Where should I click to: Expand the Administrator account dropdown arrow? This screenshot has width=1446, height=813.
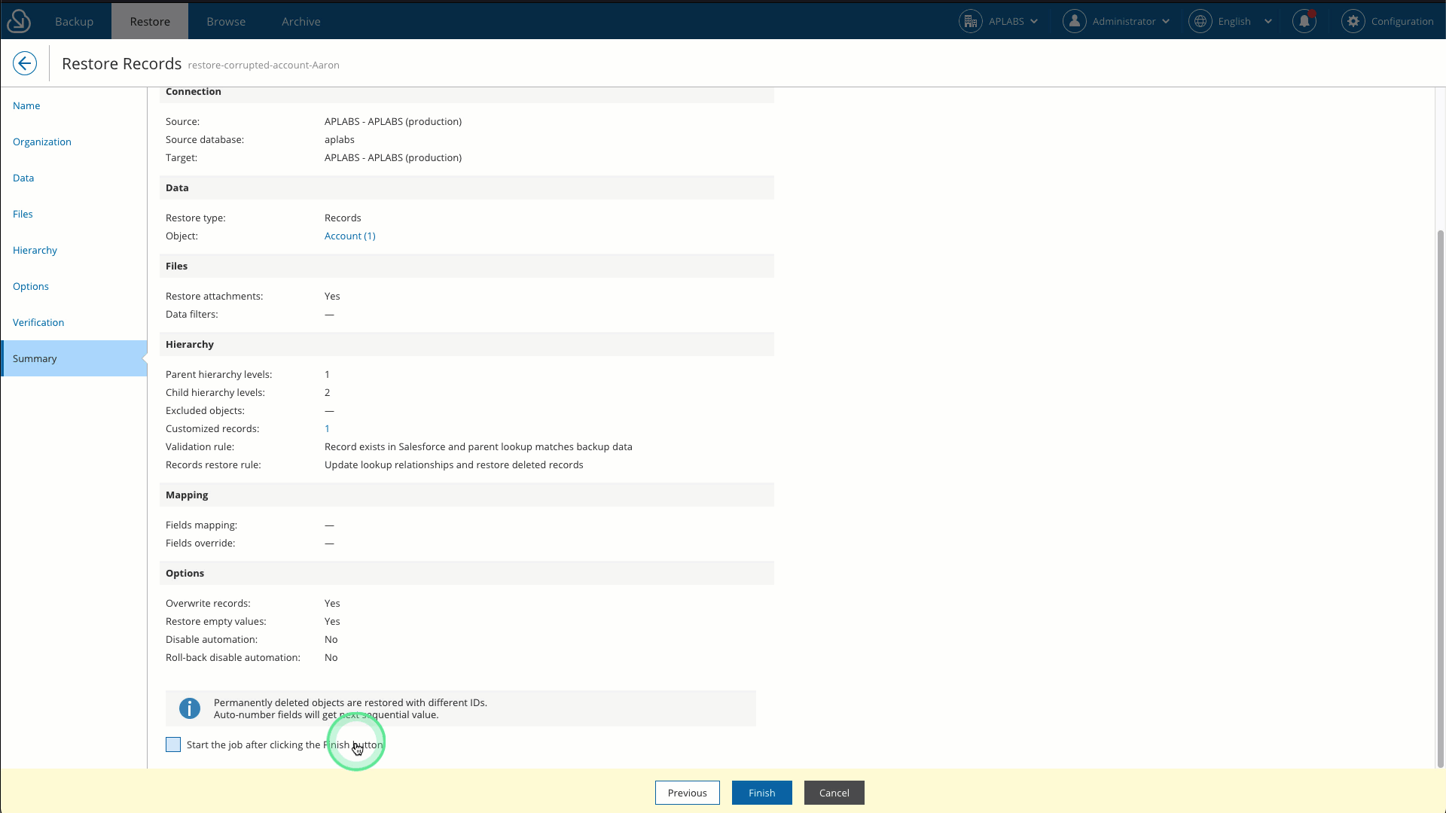pyautogui.click(x=1166, y=21)
